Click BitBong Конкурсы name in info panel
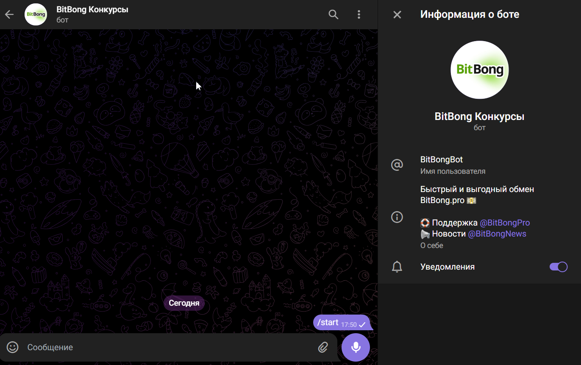Screen dimensions: 581x365 (x=480, y=117)
